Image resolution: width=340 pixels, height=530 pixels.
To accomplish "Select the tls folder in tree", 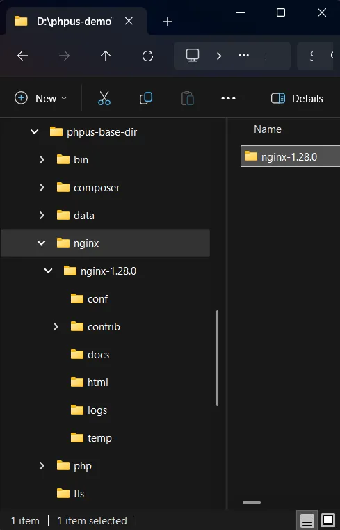I will tap(79, 494).
